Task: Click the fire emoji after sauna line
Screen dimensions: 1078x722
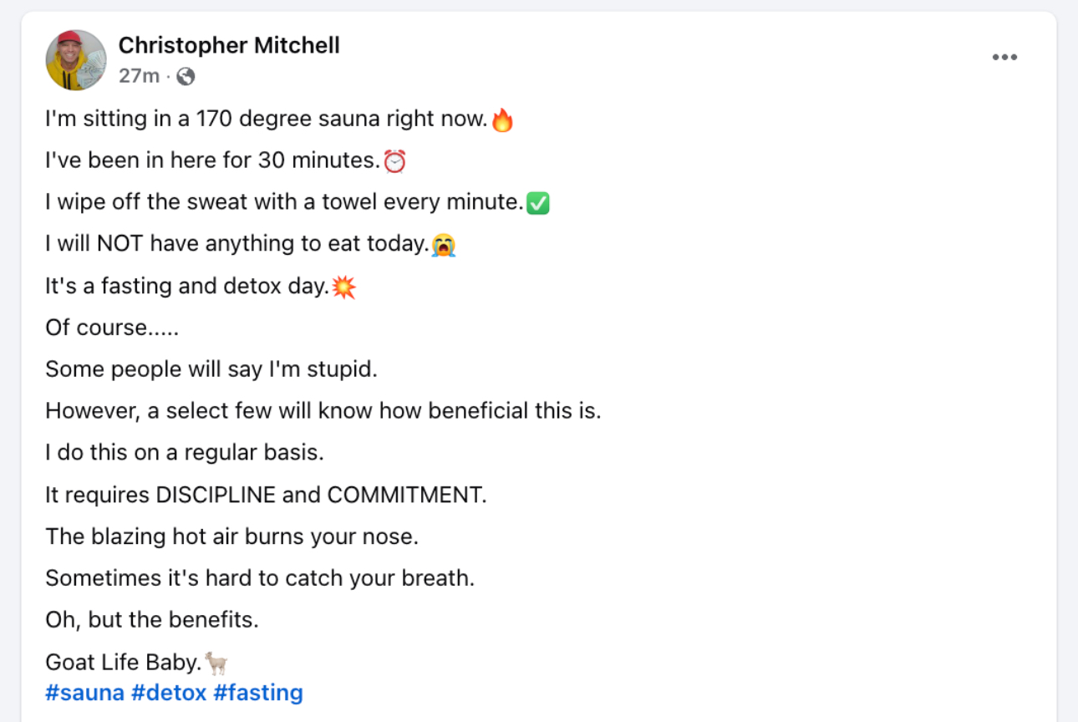Action: coord(502,120)
